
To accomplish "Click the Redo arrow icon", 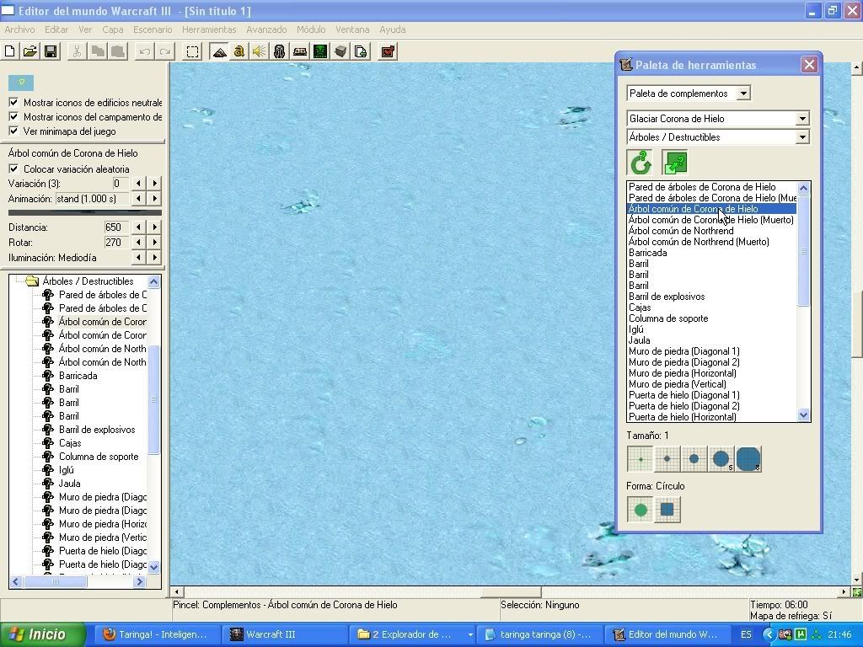I will [x=165, y=51].
